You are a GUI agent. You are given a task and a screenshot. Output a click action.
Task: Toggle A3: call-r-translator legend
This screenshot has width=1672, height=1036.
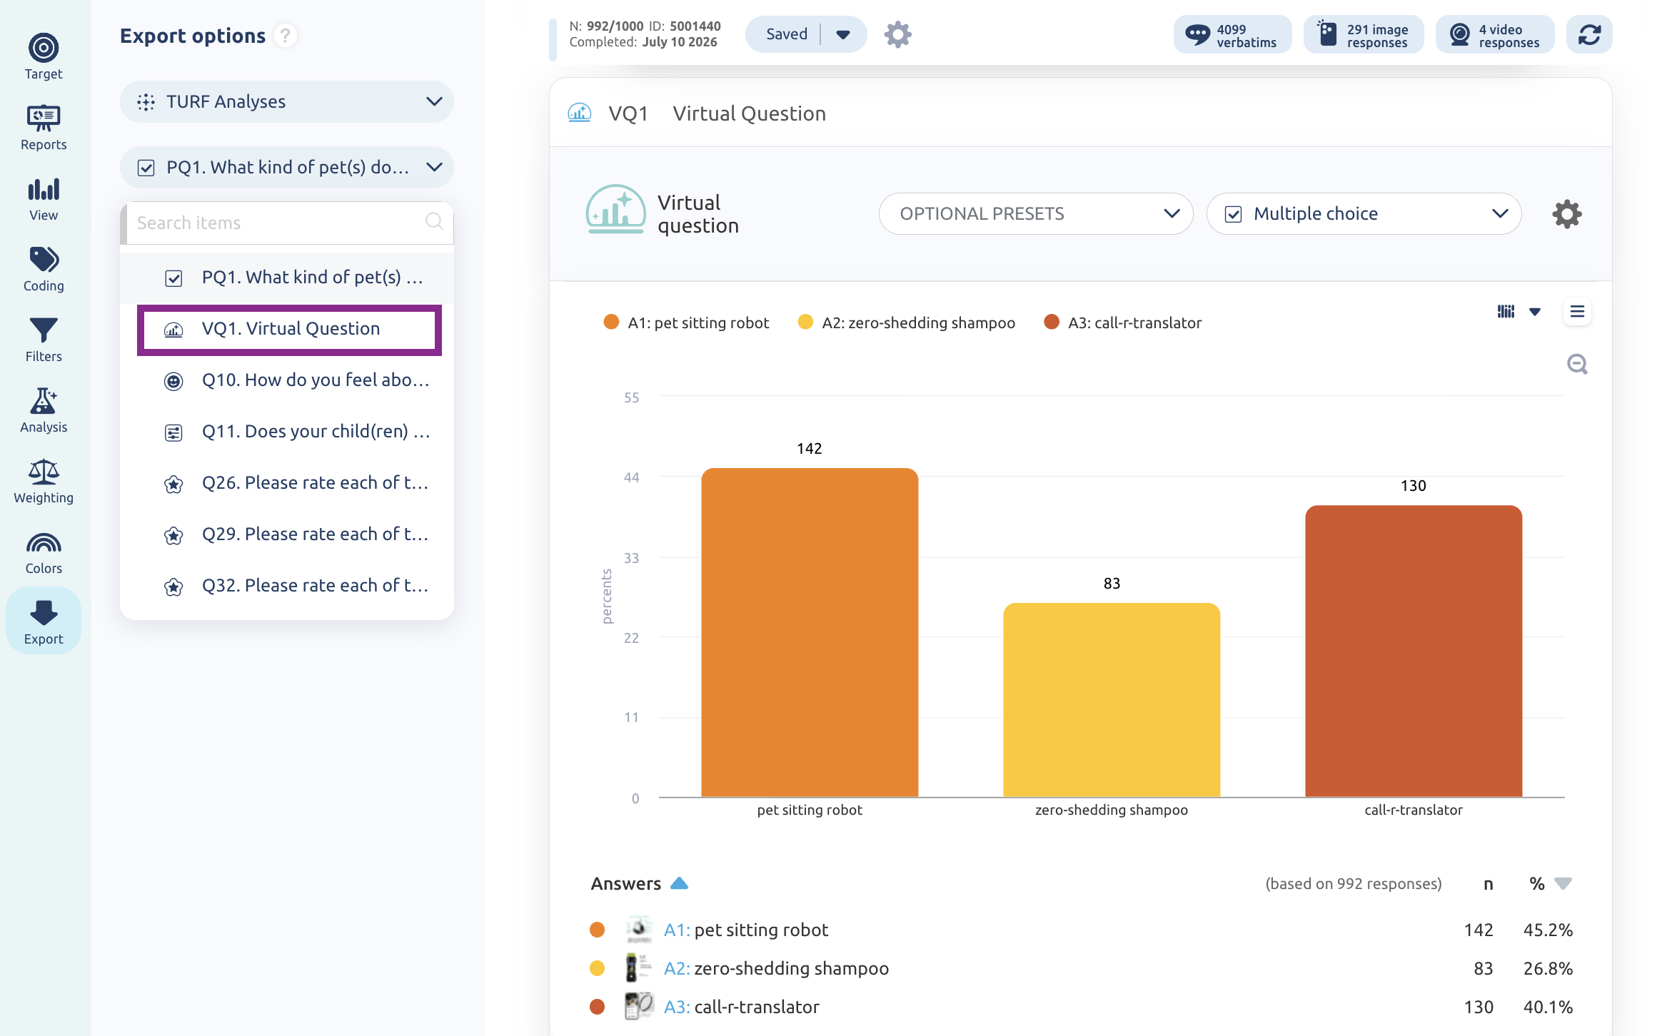pyautogui.click(x=1122, y=323)
